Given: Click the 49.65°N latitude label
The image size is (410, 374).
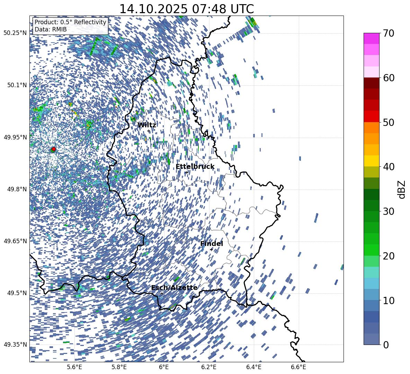Looking at the screenshot, I should click(x=15, y=241).
